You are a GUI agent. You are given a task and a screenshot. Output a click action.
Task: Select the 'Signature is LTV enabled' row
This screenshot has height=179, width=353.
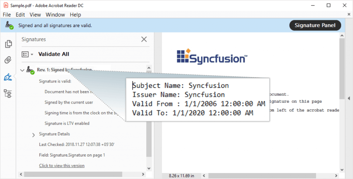(67, 123)
